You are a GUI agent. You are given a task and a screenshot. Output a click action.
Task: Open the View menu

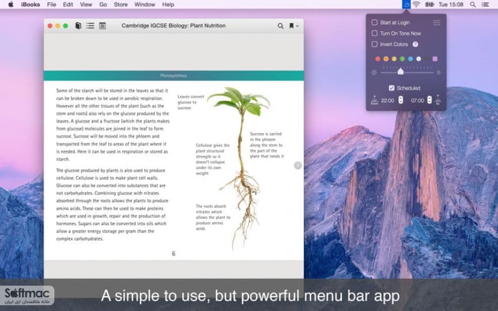pos(86,5)
